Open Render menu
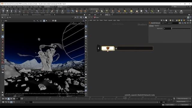 [x=10, y=7]
